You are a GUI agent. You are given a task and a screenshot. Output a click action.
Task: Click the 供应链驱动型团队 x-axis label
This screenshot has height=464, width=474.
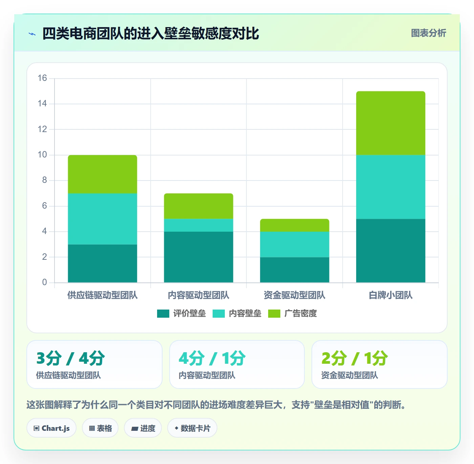103,295
